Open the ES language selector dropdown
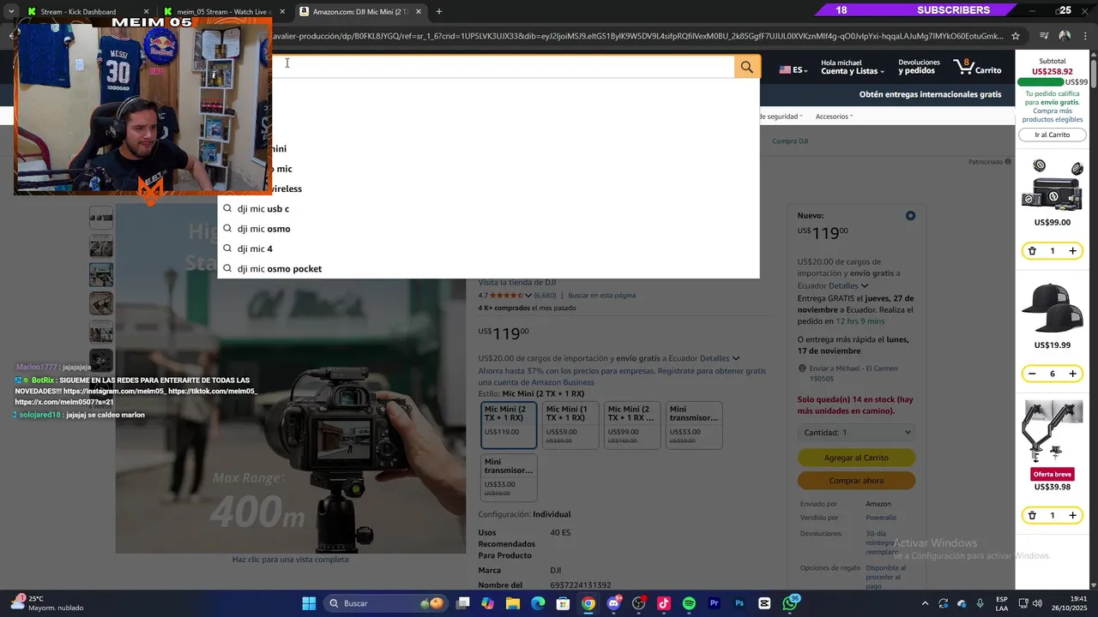 [x=793, y=69]
